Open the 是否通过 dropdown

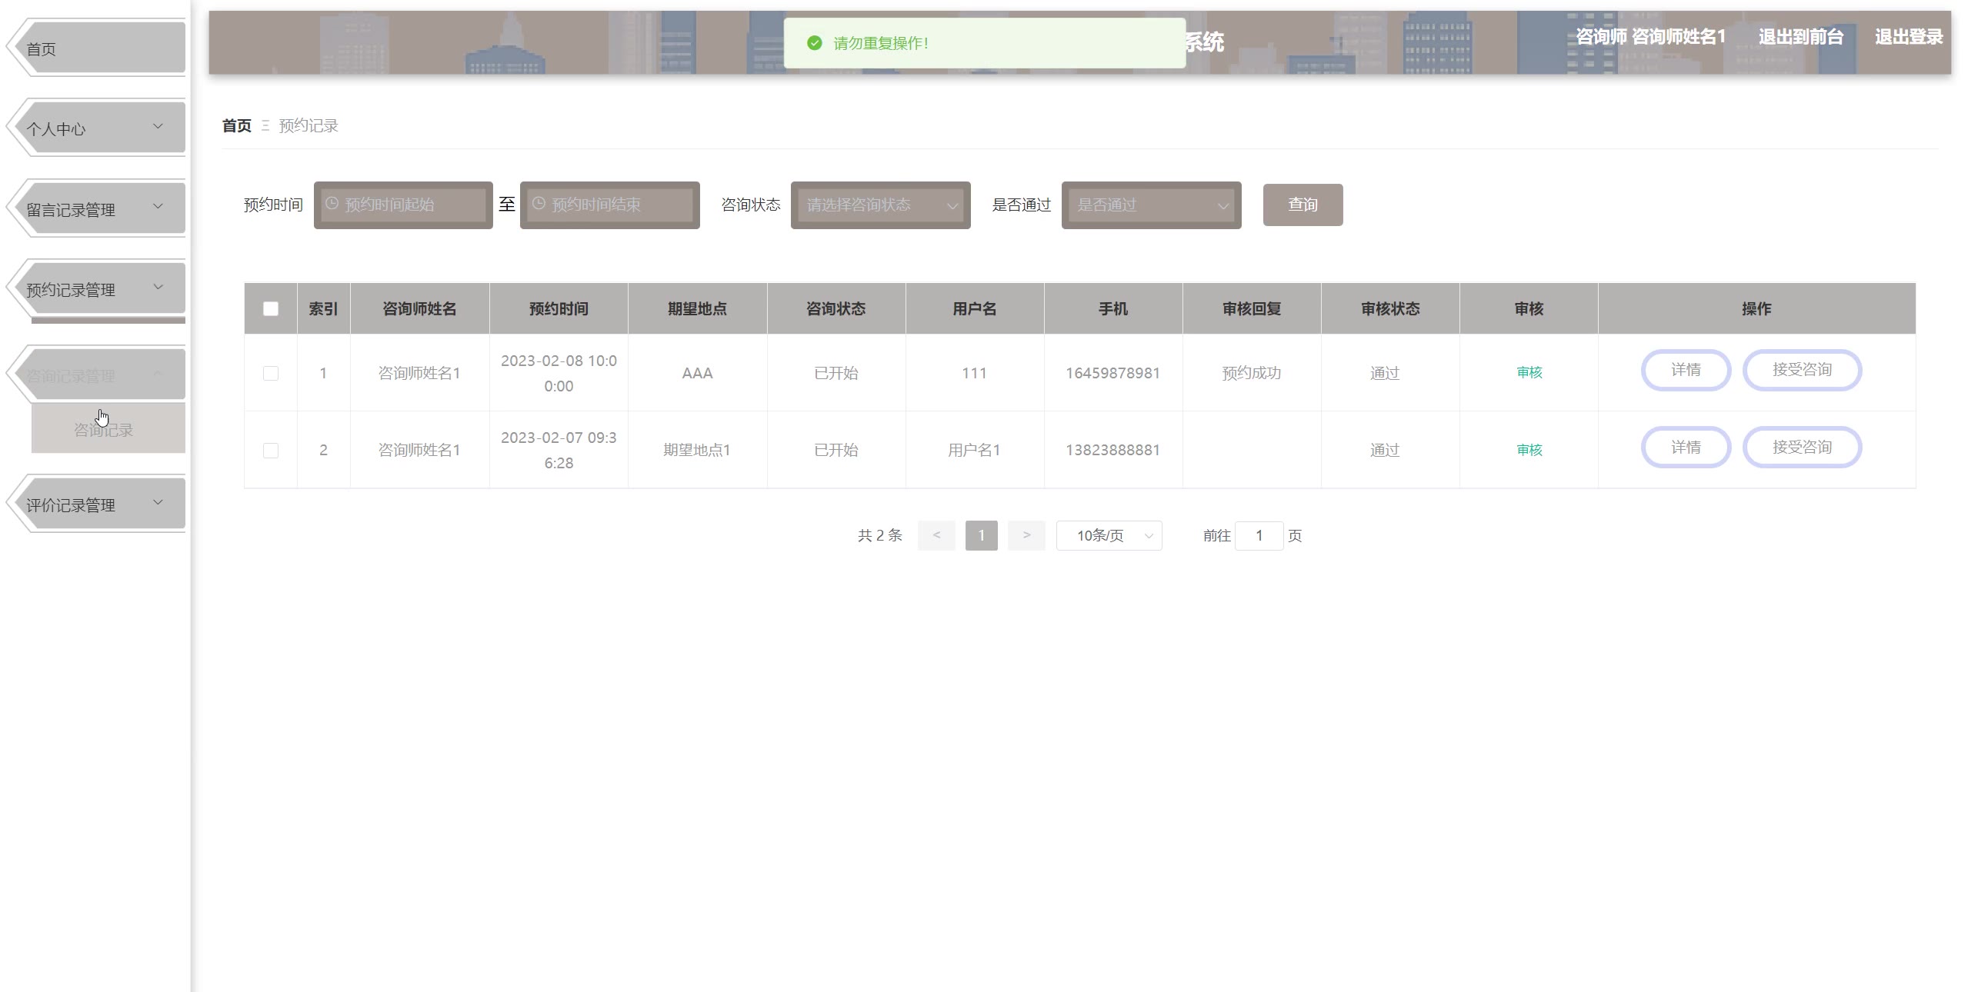[1151, 205]
